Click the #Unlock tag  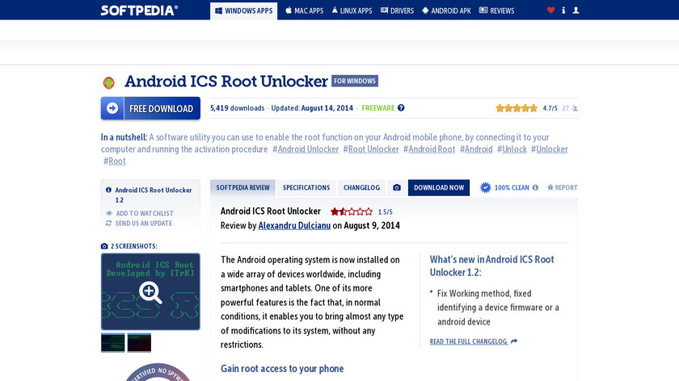pyautogui.click(x=512, y=149)
